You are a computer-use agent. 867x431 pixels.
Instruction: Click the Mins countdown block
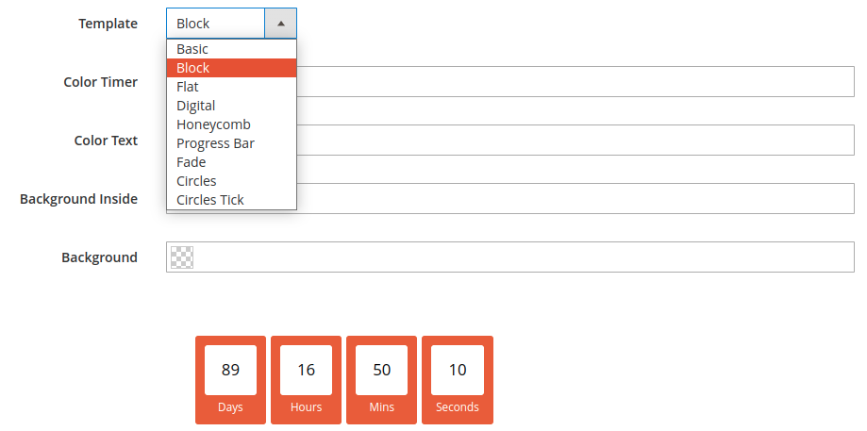[x=381, y=380]
